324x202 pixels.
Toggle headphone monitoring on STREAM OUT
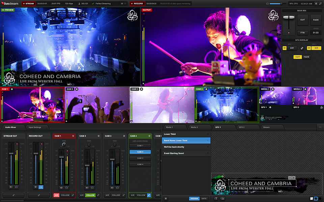[16, 187]
